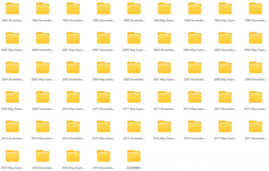The height and width of the screenshot is (171, 269).
Task: Select the 1995 November folder icon
Action: point(104,8)
